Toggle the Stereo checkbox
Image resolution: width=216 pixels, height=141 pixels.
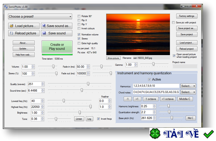79,39
